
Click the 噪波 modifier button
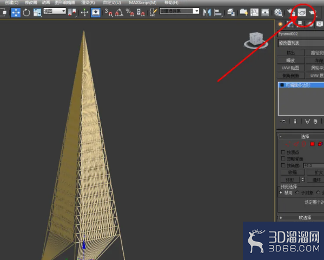290,61
